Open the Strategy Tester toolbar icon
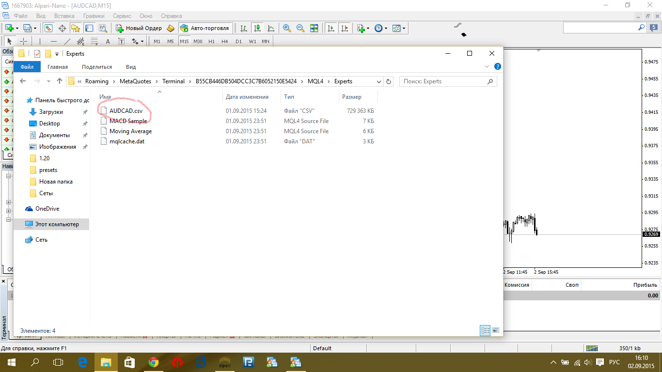The height and width of the screenshot is (372, 662). (x=103, y=28)
